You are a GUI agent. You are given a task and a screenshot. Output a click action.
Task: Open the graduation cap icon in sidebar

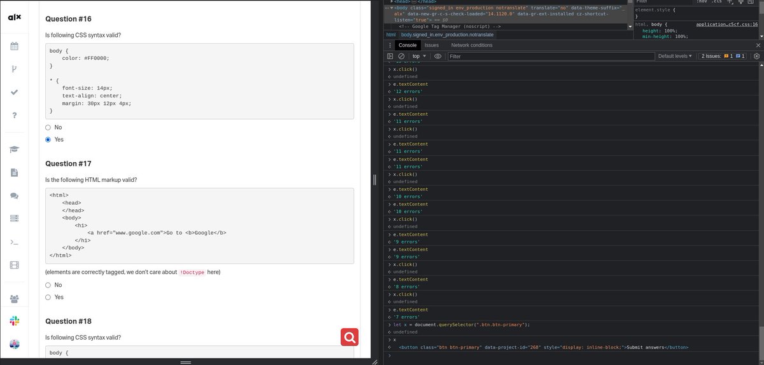coord(14,149)
